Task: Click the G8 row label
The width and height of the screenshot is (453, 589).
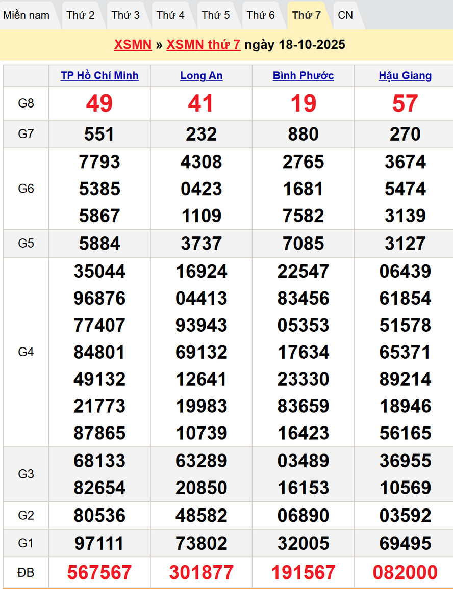Action: (26, 103)
